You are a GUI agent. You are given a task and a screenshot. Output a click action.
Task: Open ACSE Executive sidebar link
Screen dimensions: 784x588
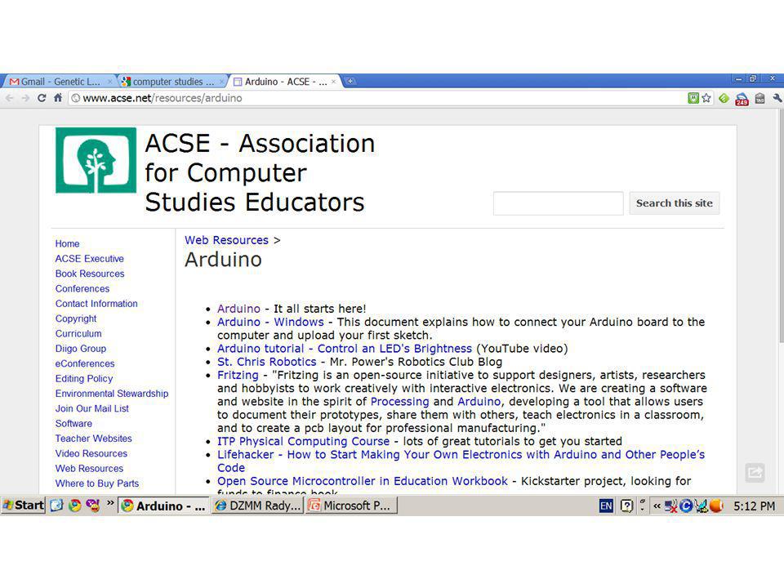tap(90, 259)
